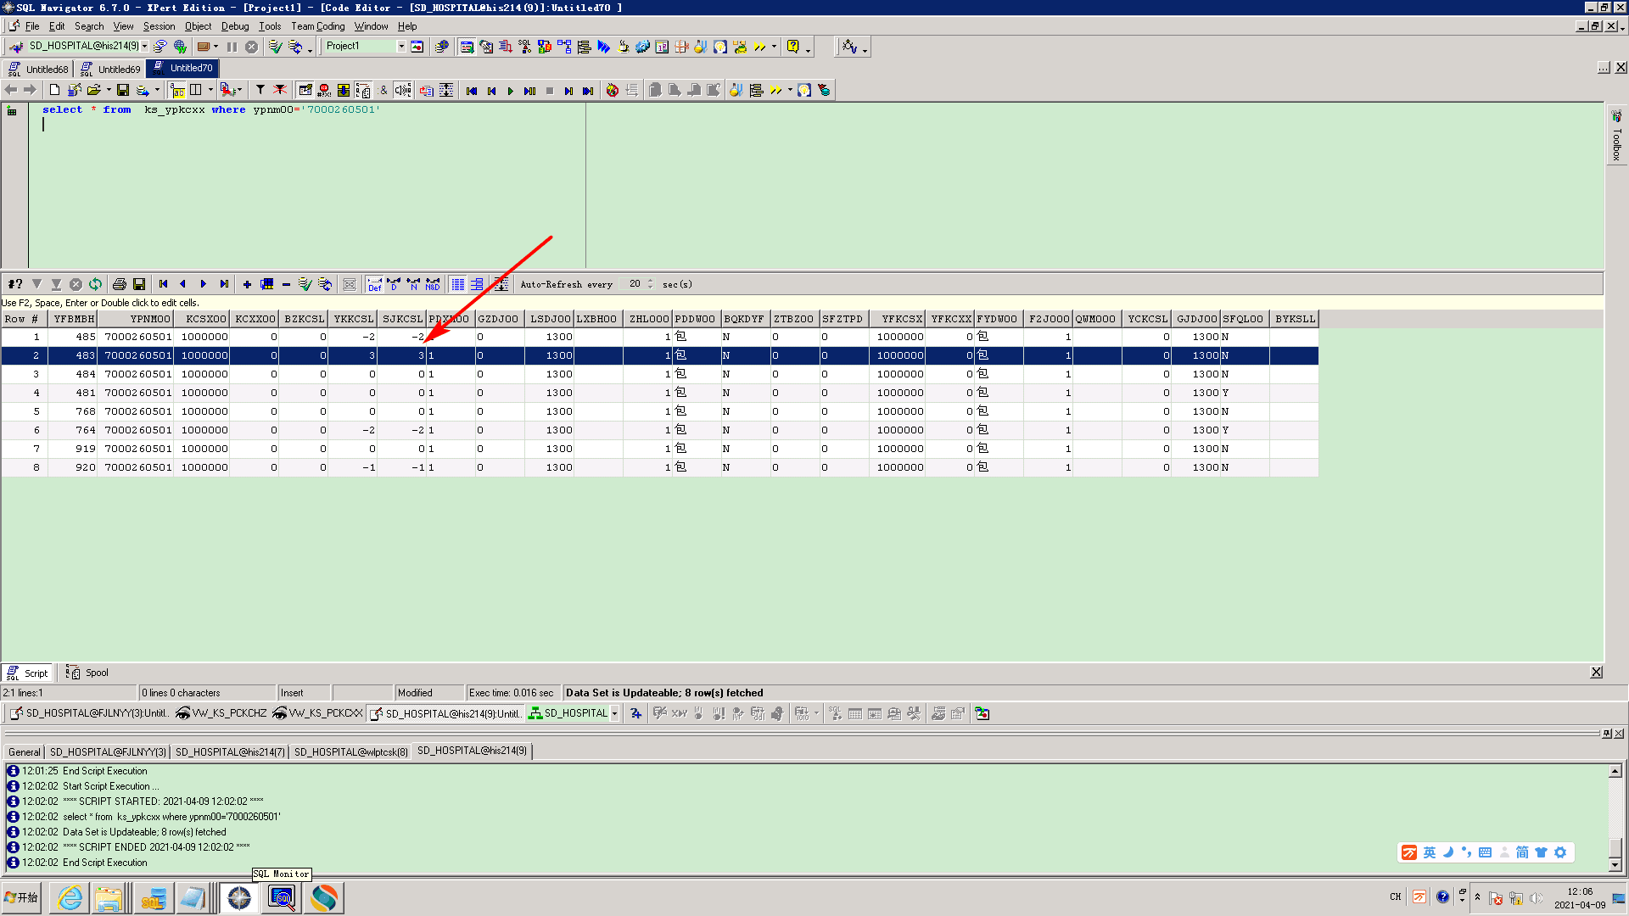Sort by the YKKCSL column header

coord(353,319)
